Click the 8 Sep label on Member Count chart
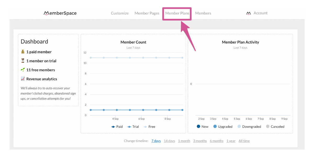This screenshot has width=314, height=157. point(168,119)
